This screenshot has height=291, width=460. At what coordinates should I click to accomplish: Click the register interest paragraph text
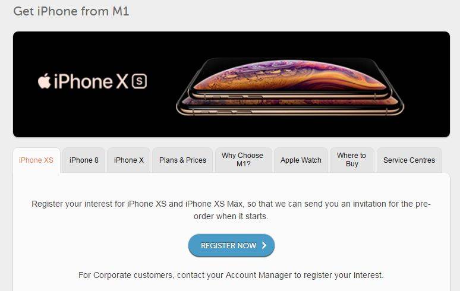[231, 210]
